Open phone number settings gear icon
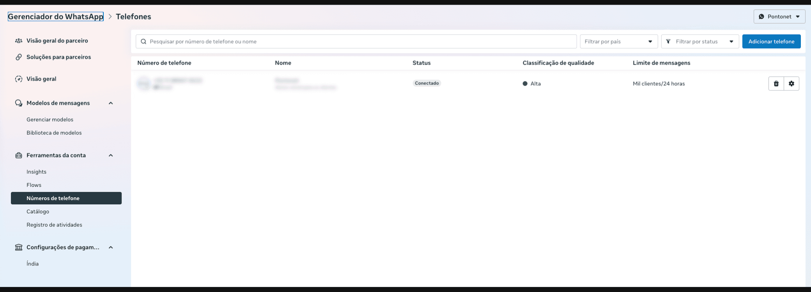811x292 pixels. 792,83
